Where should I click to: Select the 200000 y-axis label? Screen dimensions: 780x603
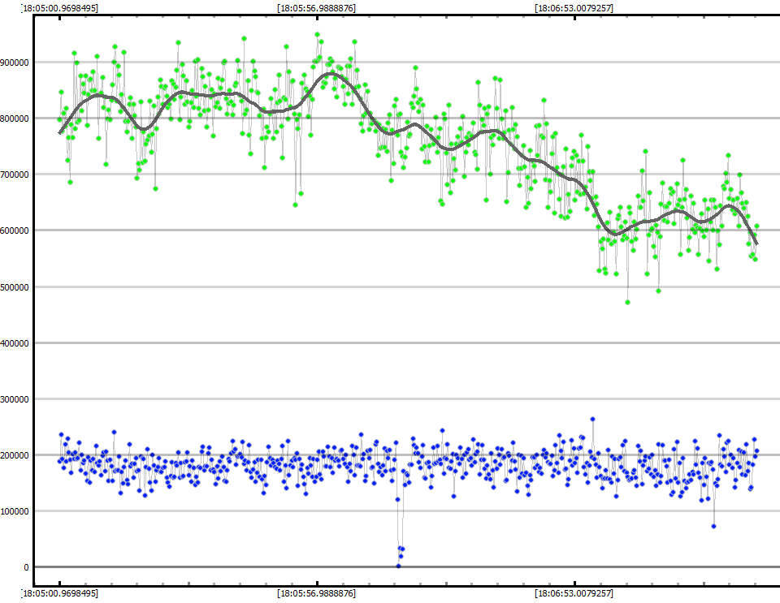15,455
